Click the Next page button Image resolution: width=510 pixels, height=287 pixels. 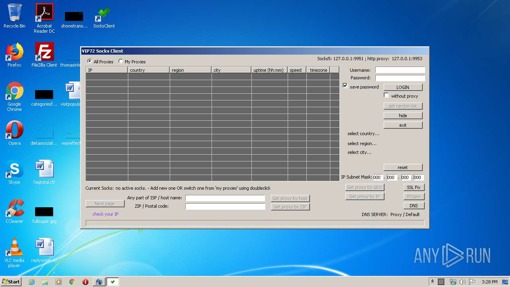pyautogui.click(x=105, y=204)
